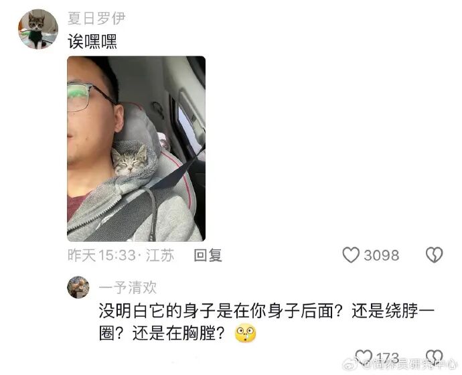Viewport: 462px width, 375px height.
Task: Select the comment text 诶嘿嘿
Action: tap(92, 42)
